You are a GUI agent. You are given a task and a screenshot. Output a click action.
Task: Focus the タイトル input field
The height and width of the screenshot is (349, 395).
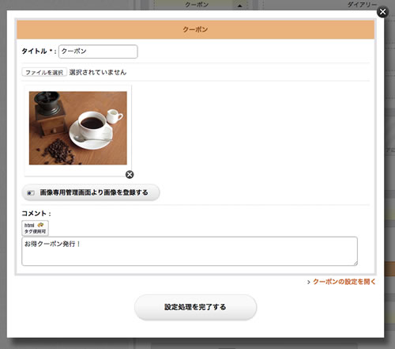(x=98, y=51)
